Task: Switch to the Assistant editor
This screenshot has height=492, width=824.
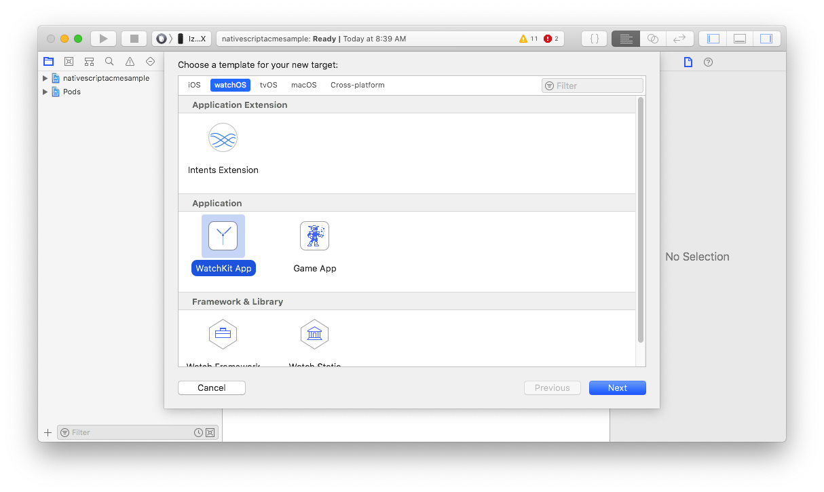Action: [x=653, y=39]
